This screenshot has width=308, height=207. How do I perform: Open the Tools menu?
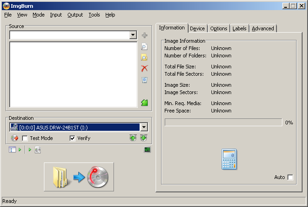coord(94,15)
